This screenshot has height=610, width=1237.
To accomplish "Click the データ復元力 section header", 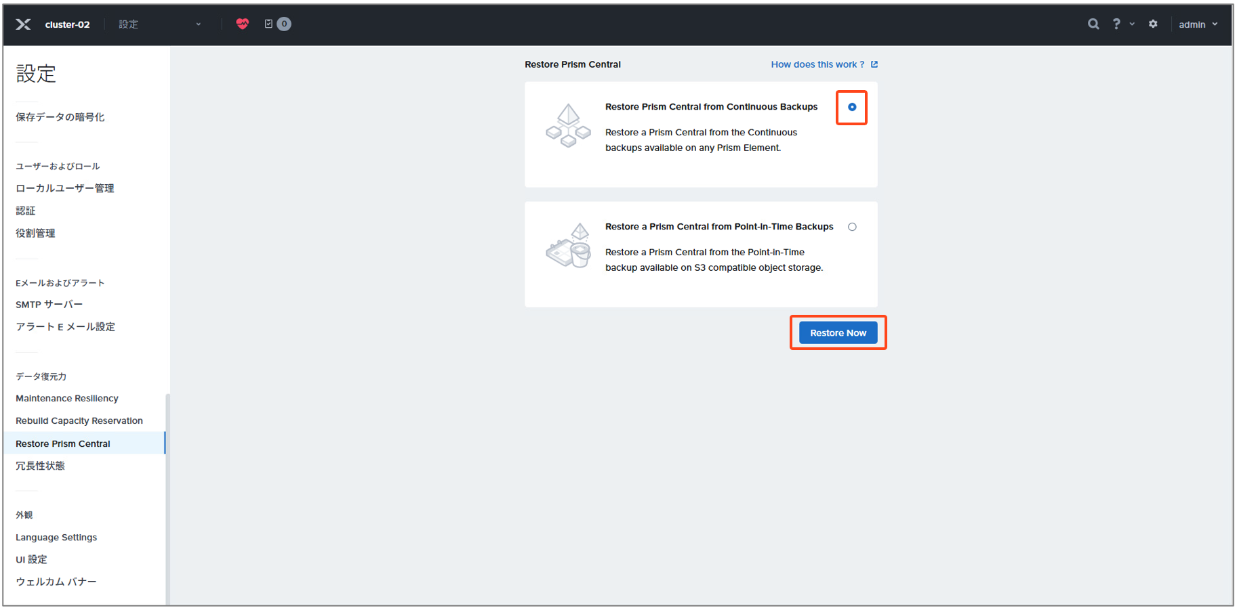I will (x=41, y=376).
